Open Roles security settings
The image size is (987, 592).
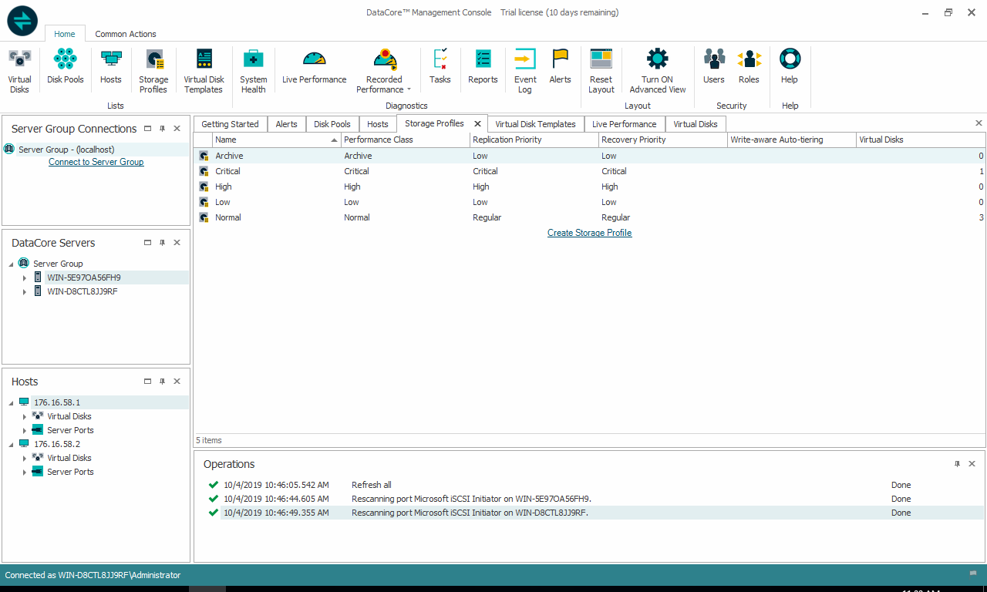click(749, 66)
